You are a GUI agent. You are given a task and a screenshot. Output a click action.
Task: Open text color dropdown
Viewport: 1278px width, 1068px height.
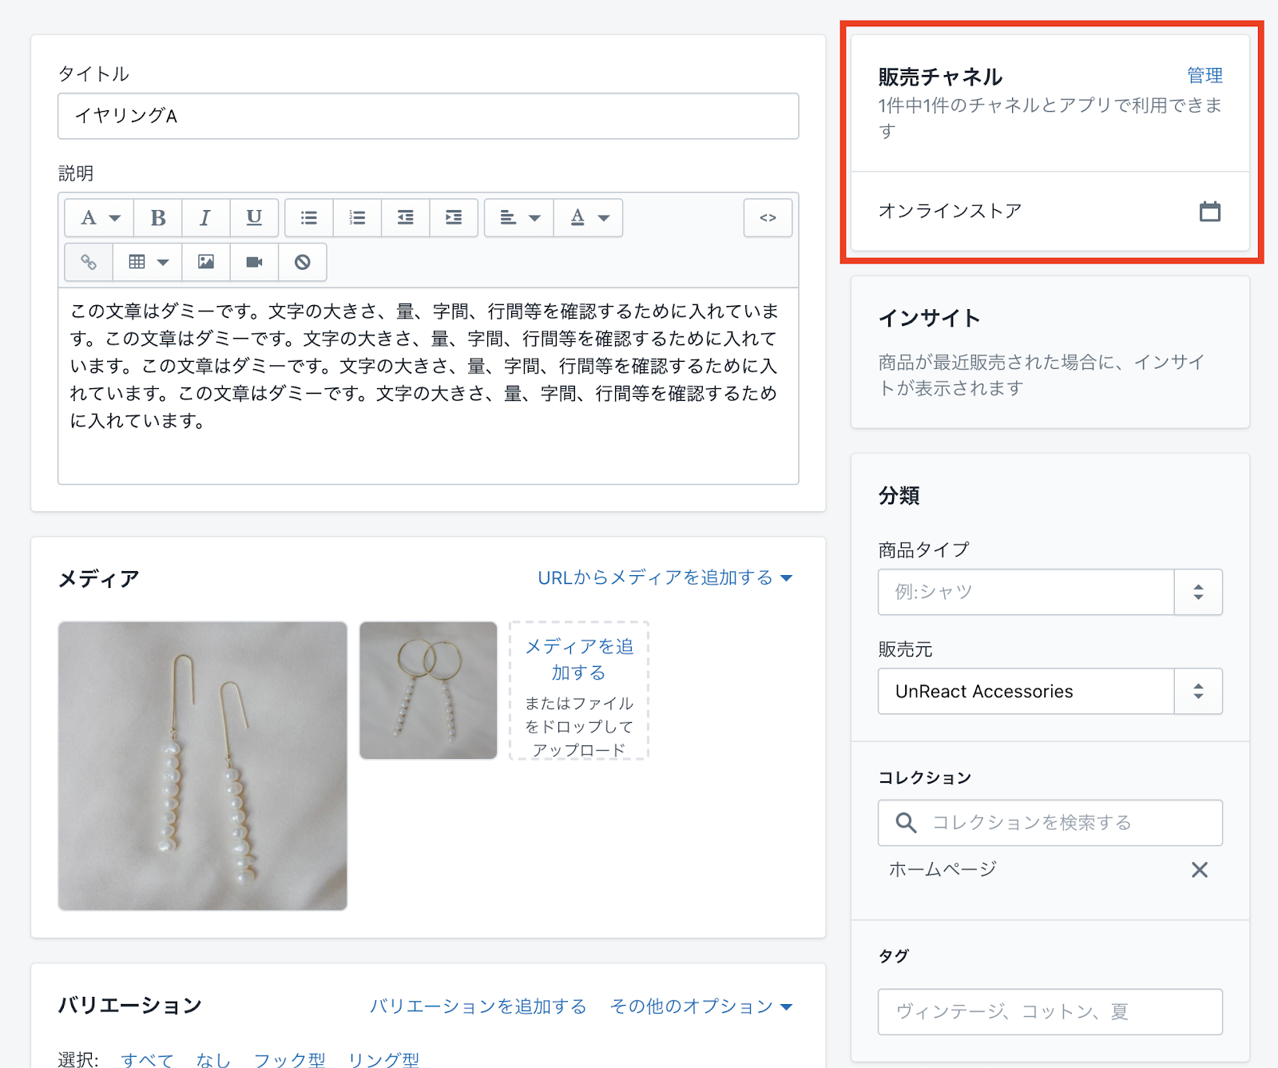tap(589, 218)
